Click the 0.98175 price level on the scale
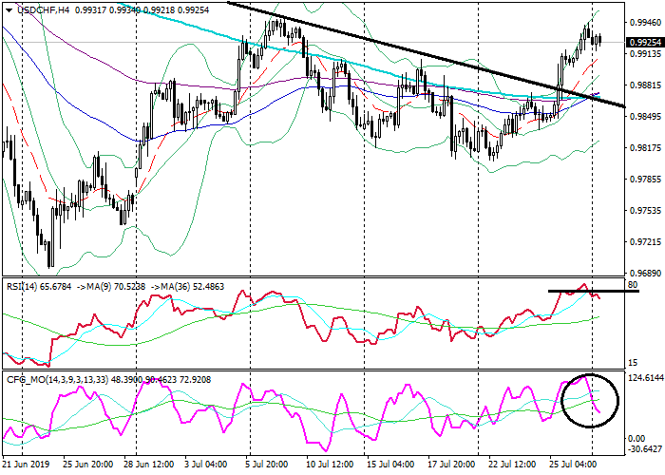Viewport: 665px width, 475px height. (645, 148)
